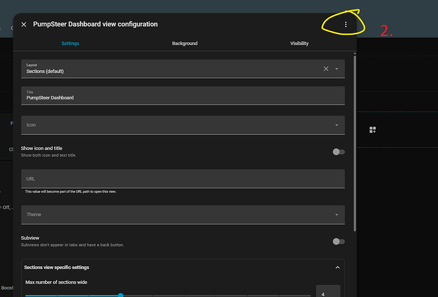The width and height of the screenshot is (438, 297).
Task: Click the add section grid icon behind dialog
Action: 373,130
